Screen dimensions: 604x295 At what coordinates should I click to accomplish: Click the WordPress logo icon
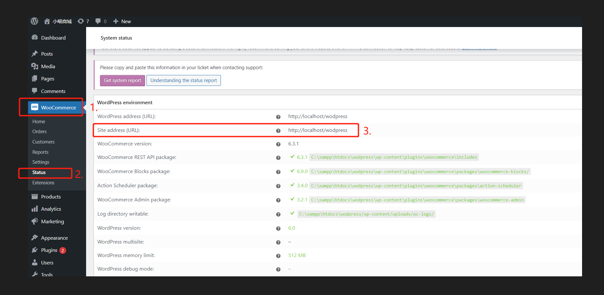click(x=35, y=21)
